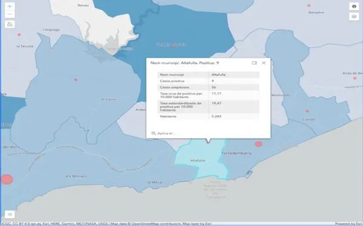363x226 pixels.
Task: Toggle the eye visibility icon top right
Action: pyautogui.click(x=354, y=7)
